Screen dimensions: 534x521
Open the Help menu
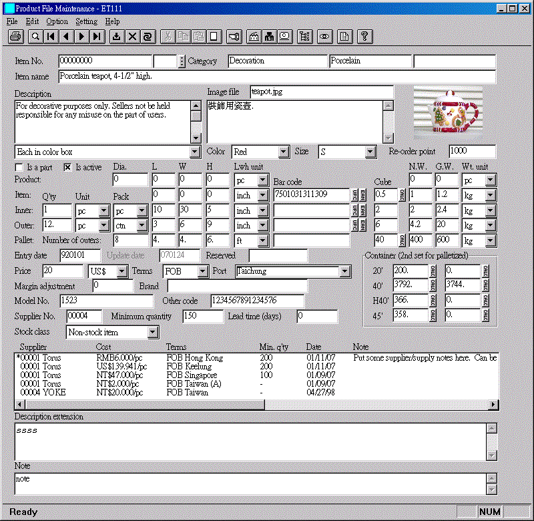112,21
